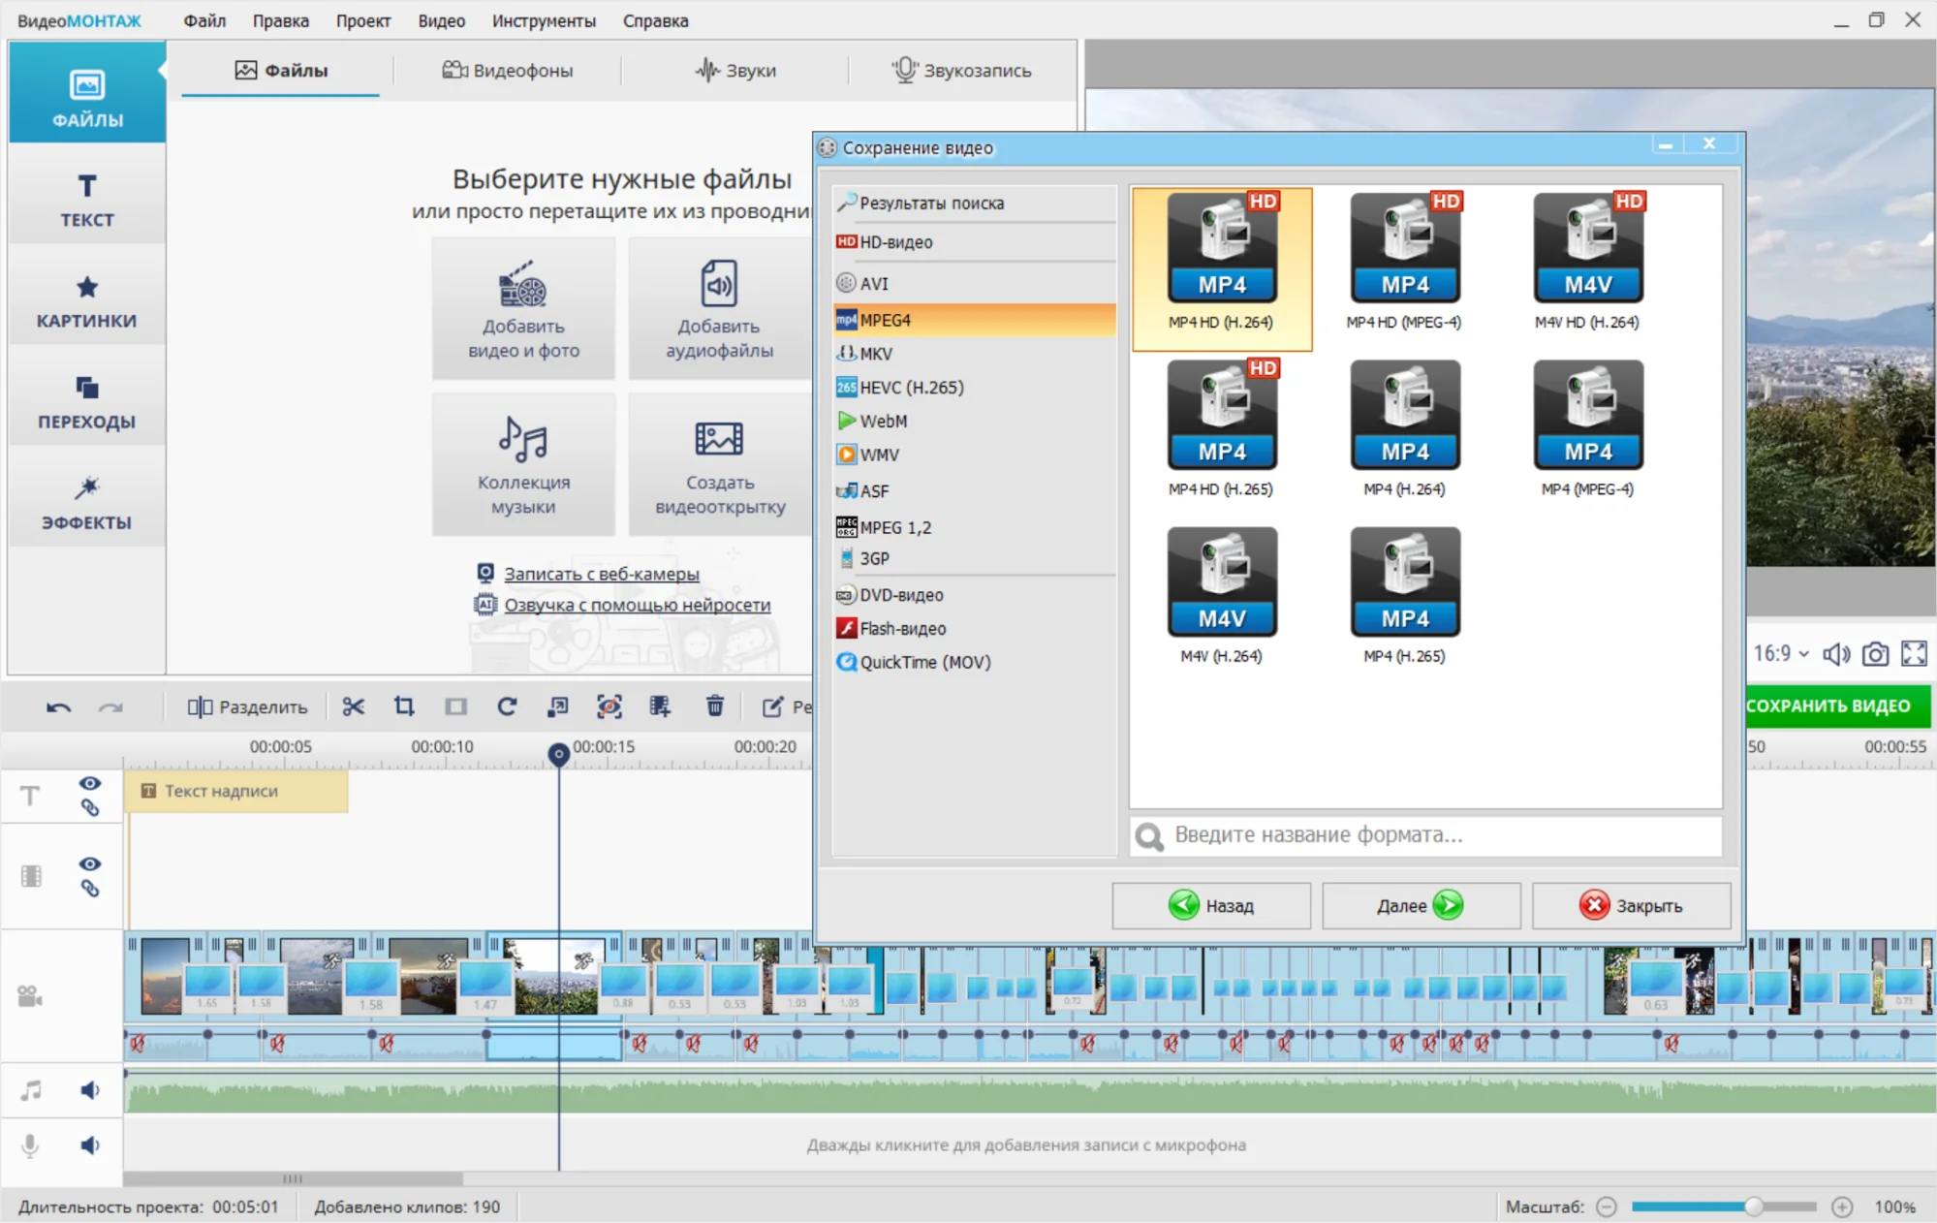The height and width of the screenshot is (1223, 1937).
Task: Mute the music track speaker
Action: click(x=90, y=1090)
